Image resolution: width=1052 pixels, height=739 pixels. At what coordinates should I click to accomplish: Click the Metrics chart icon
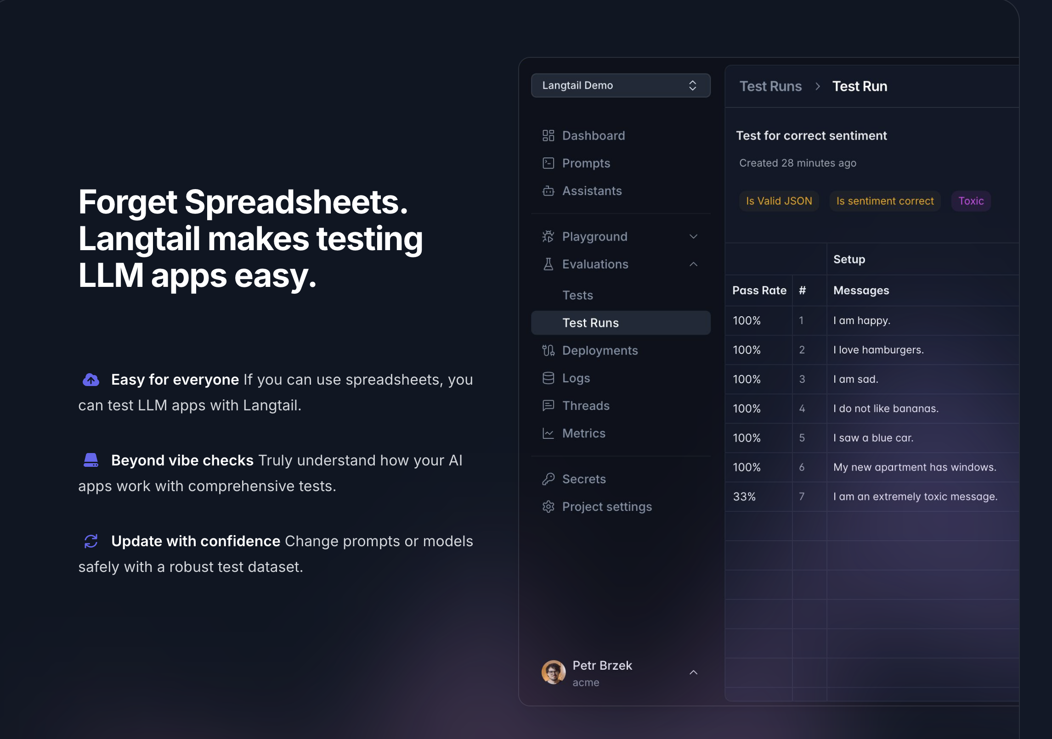click(x=548, y=433)
